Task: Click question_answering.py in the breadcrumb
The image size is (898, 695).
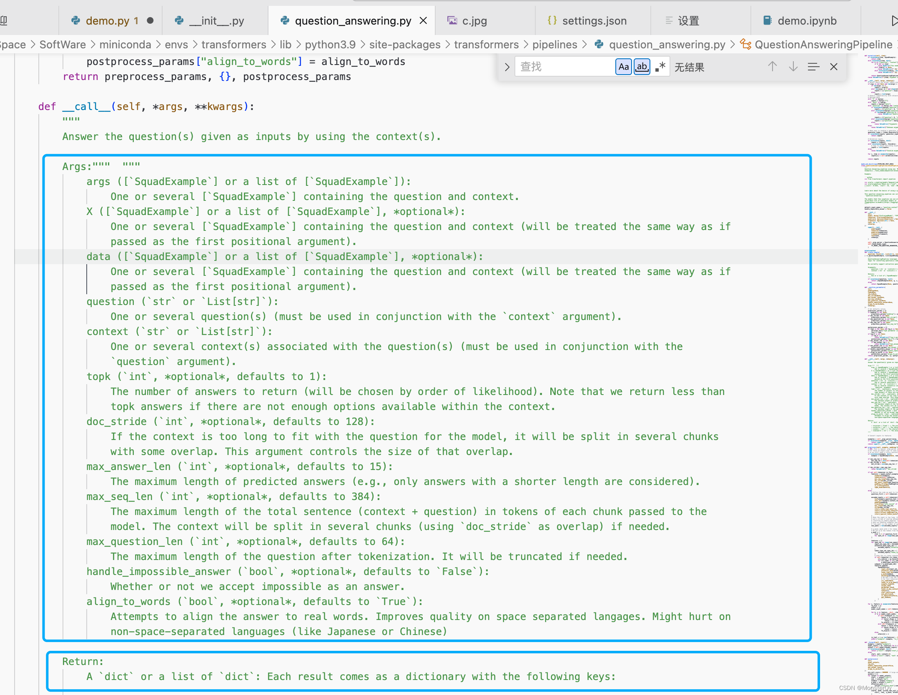Action: 667,45
